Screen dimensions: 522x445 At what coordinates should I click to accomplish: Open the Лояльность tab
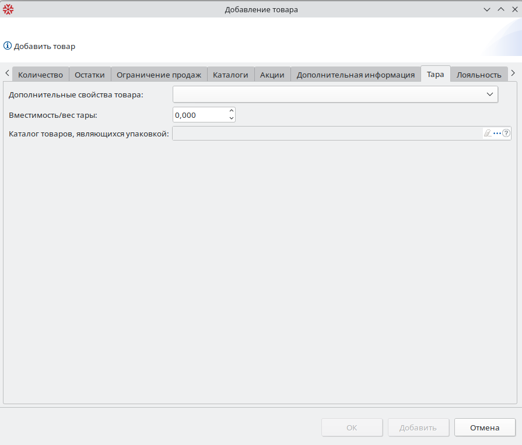478,75
